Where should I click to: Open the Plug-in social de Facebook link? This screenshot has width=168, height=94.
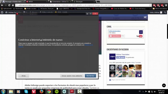click(118, 80)
